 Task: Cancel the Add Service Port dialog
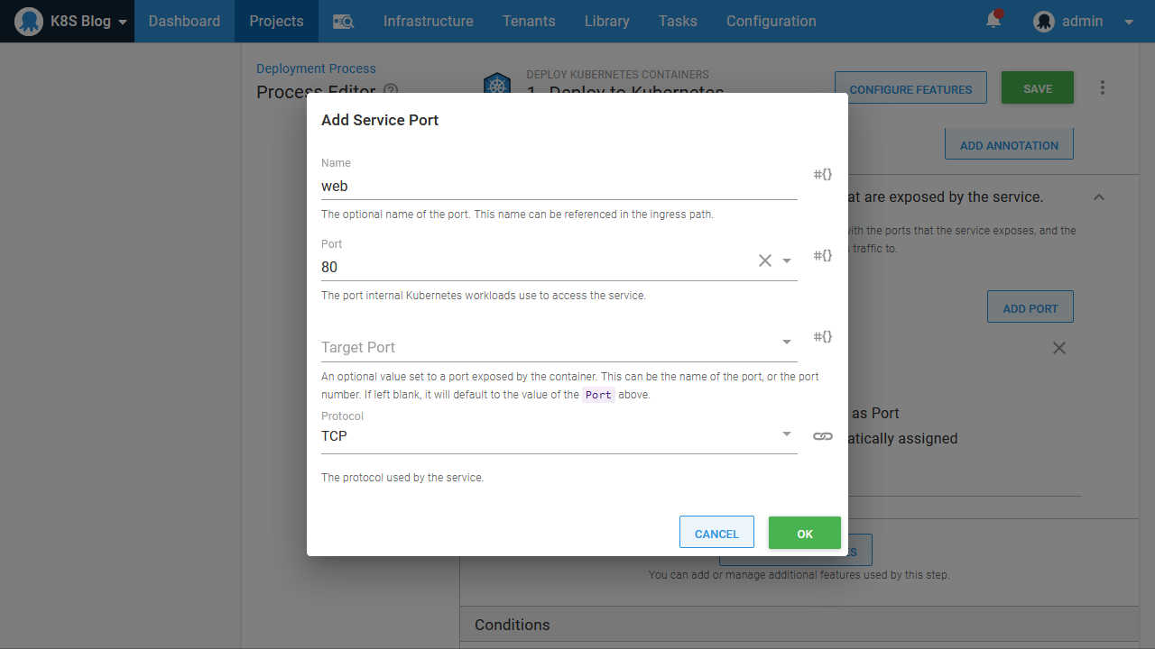[716, 533]
